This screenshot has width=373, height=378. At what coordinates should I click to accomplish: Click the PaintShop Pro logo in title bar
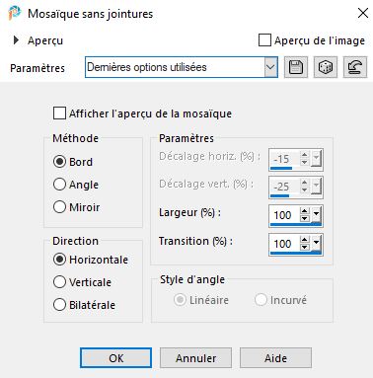coord(14,13)
